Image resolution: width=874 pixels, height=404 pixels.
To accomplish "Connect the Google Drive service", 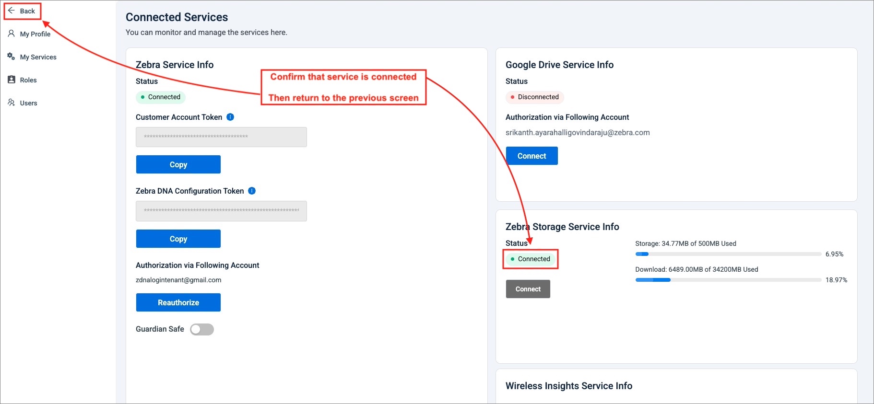I will tap(531, 156).
